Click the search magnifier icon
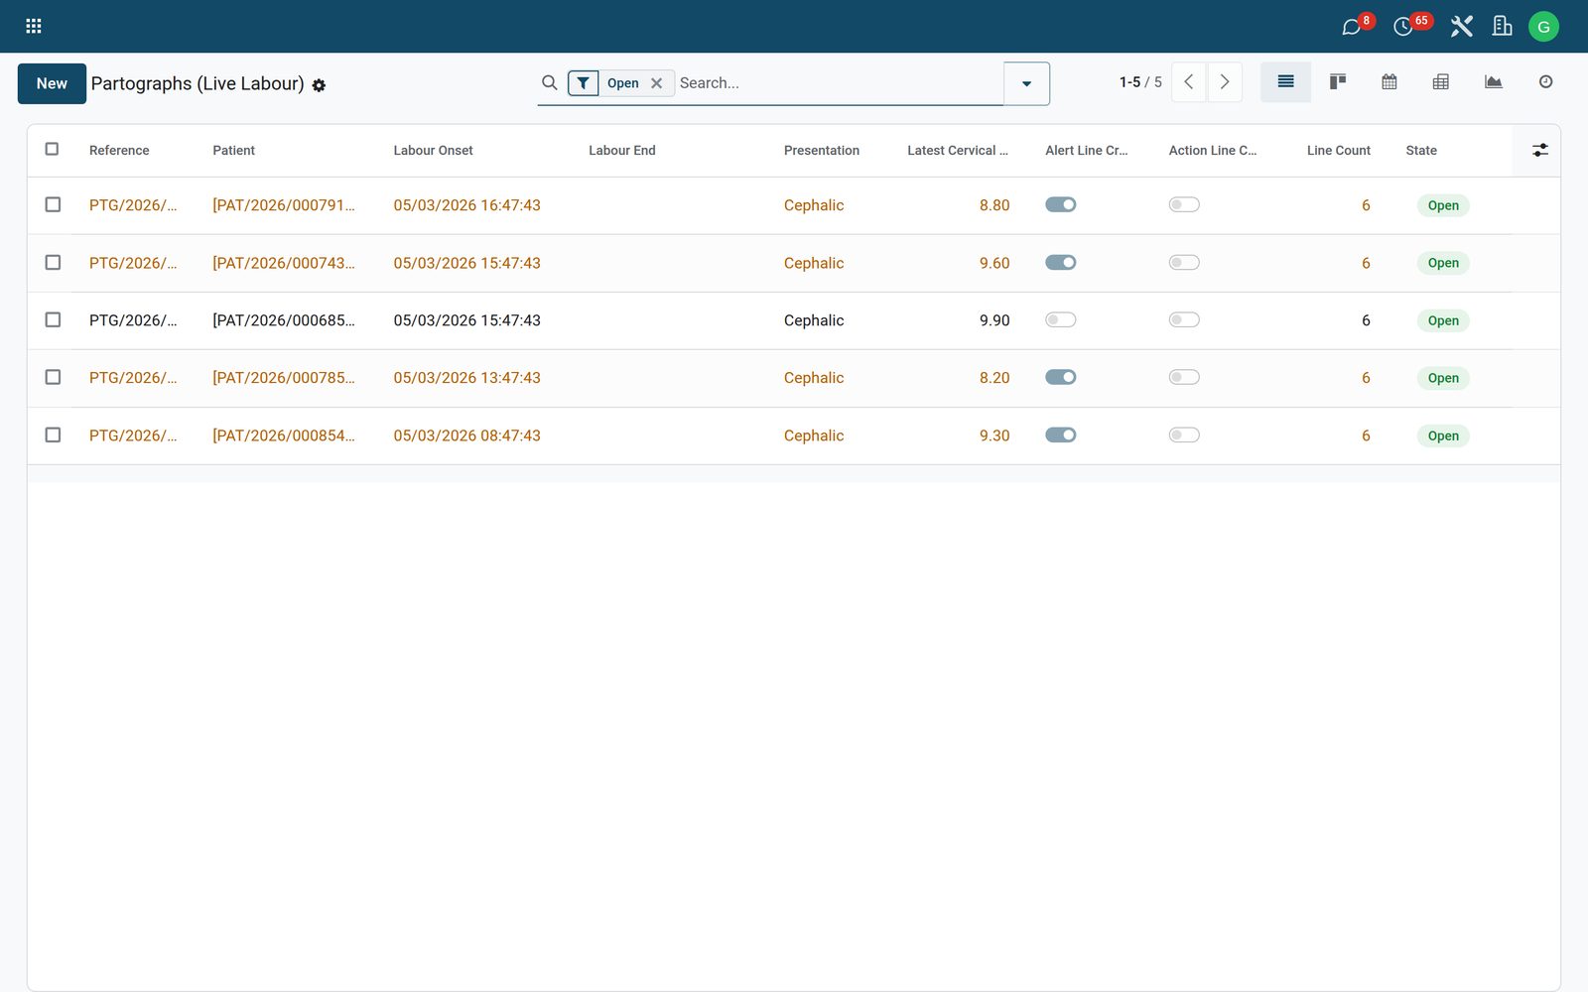The image size is (1588, 992). (549, 83)
